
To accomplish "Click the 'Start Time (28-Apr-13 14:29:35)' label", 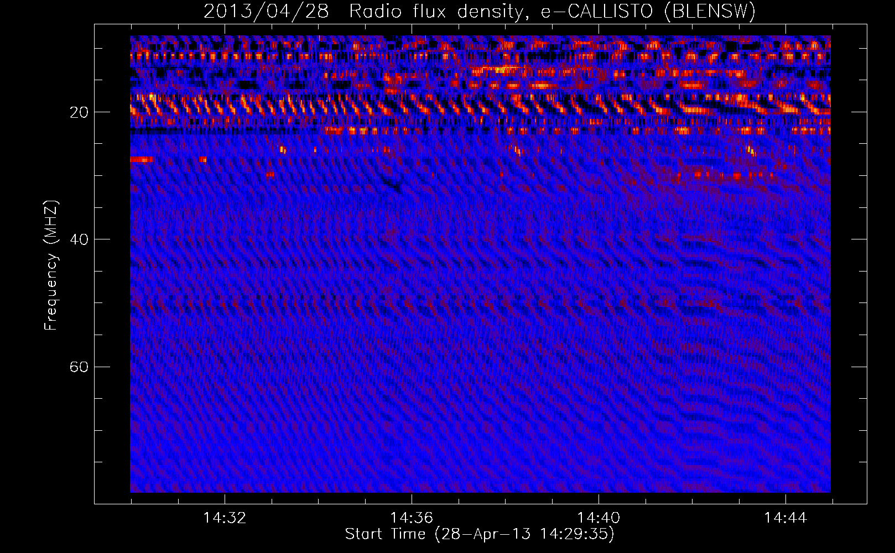I will pyautogui.click(x=480, y=534).
